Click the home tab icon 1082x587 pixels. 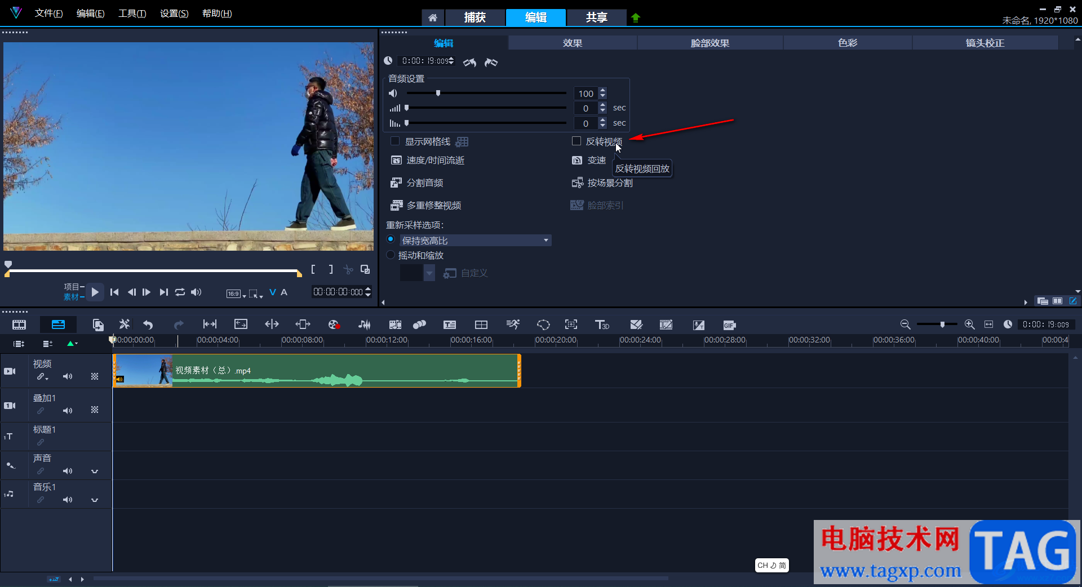pos(433,17)
